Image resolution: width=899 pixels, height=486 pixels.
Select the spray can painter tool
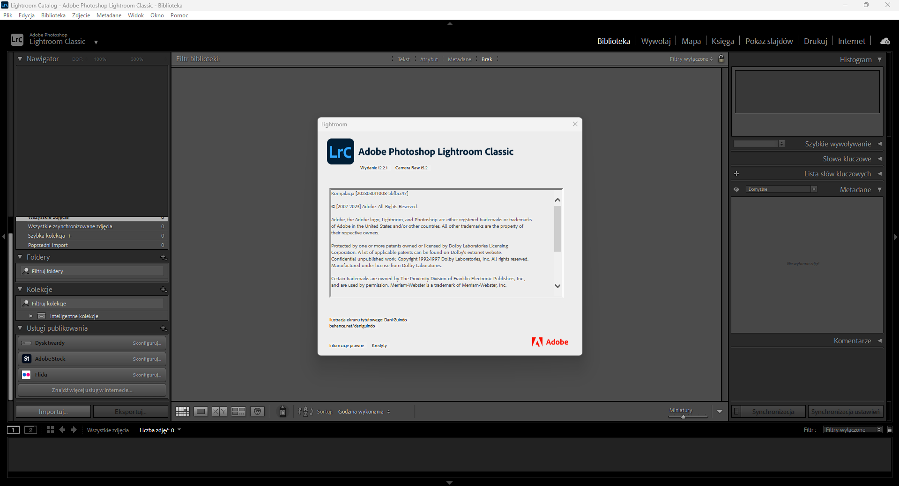pyautogui.click(x=282, y=411)
